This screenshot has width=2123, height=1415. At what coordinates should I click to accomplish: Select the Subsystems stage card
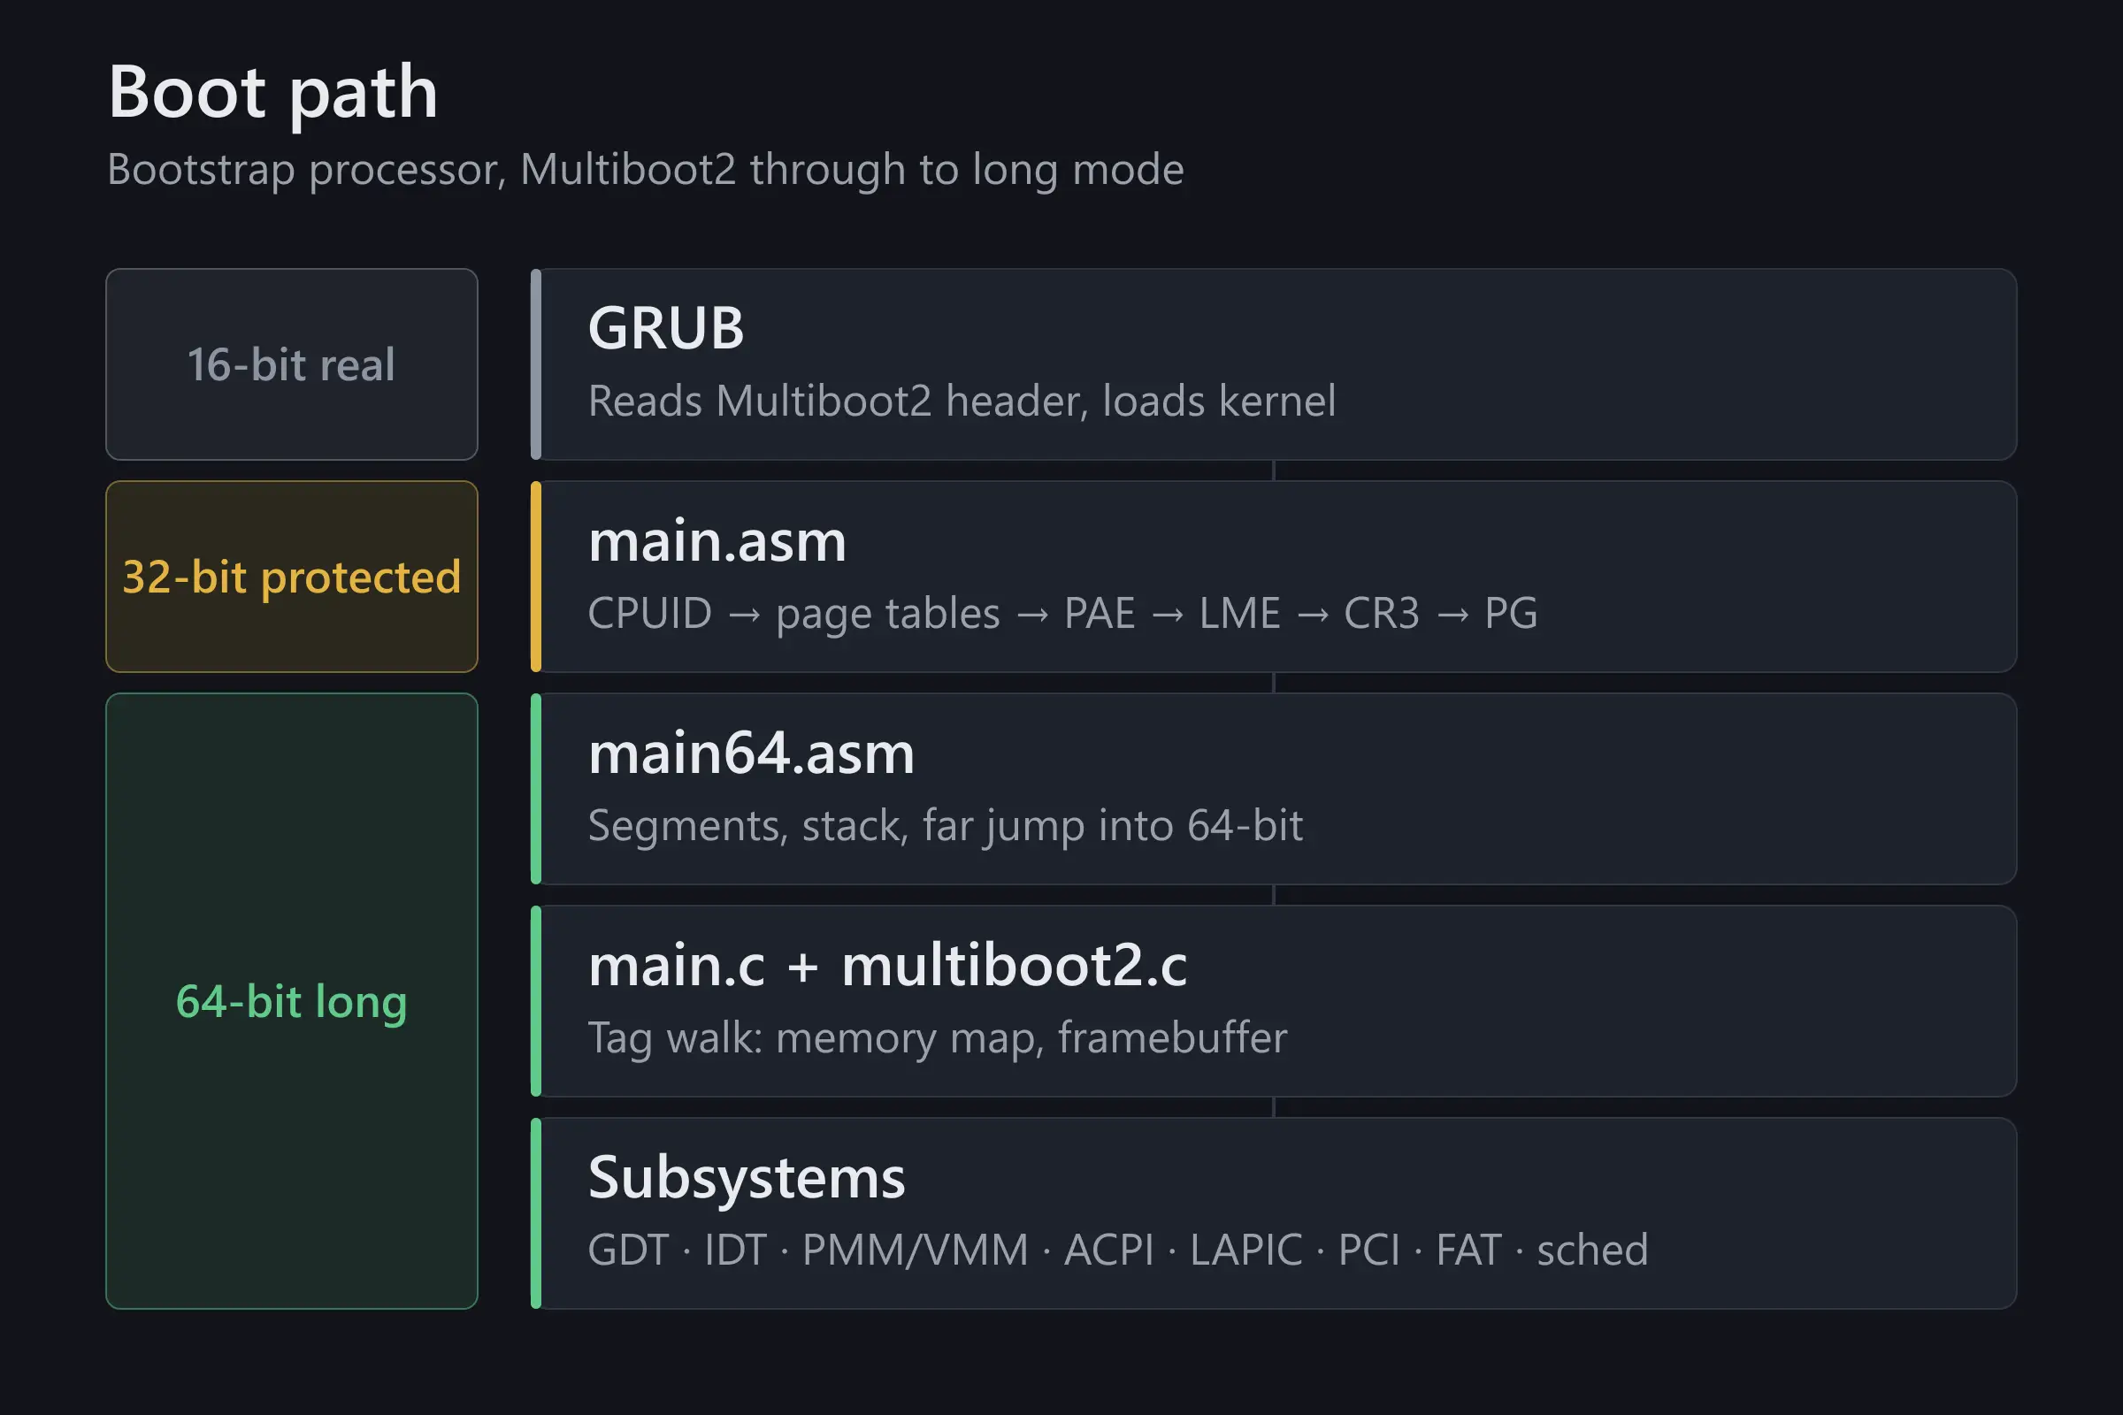click(x=1274, y=1212)
